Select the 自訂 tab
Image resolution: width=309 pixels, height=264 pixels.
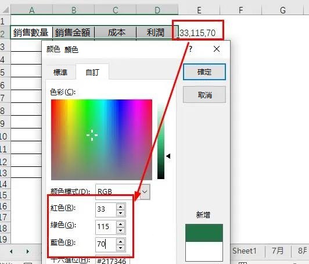click(92, 72)
